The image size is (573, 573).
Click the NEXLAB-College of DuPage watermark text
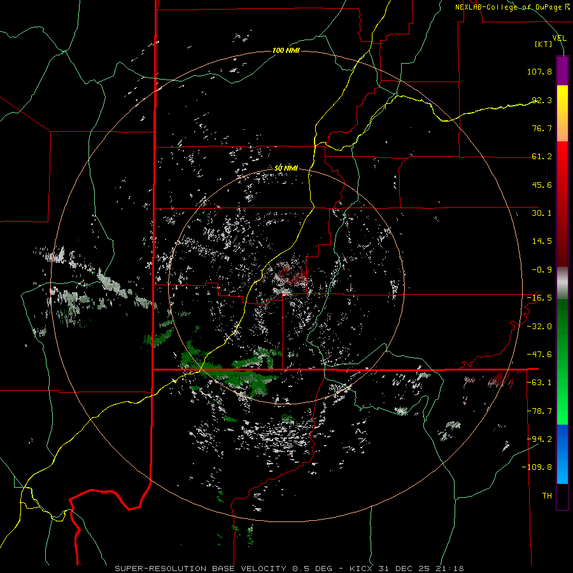tap(512, 7)
